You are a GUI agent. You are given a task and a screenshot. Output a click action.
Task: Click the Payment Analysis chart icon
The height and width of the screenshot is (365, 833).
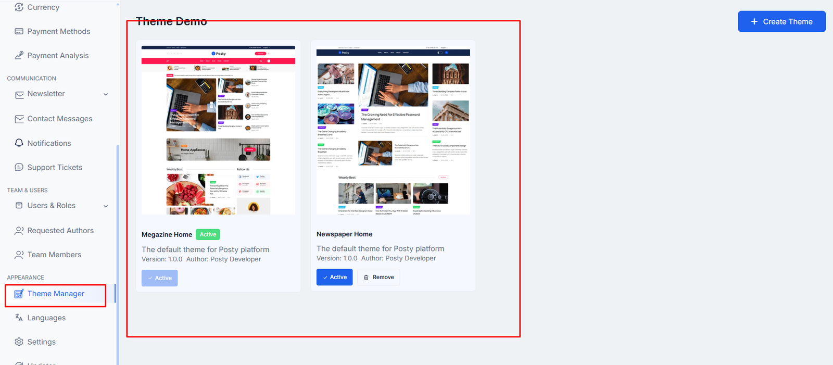coord(19,55)
